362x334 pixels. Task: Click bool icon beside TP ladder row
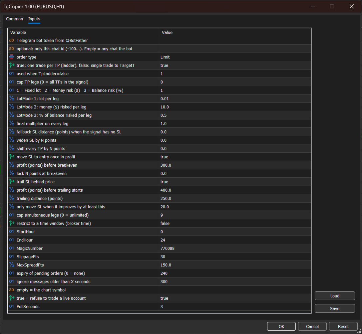pos(12,65)
